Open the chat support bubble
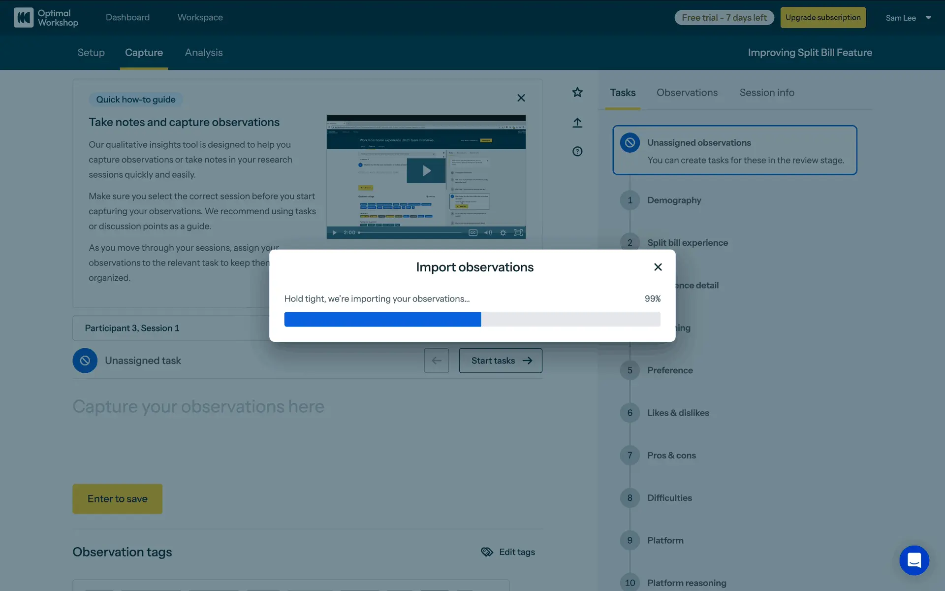This screenshot has width=945, height=591. click(914, 560)
